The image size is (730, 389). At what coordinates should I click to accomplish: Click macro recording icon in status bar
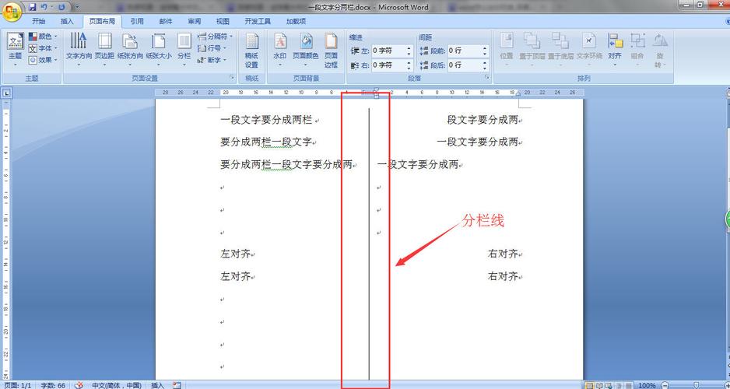(177, 385)
